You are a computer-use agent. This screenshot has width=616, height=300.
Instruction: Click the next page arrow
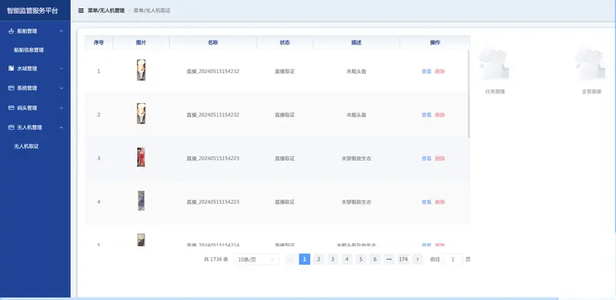417,259
